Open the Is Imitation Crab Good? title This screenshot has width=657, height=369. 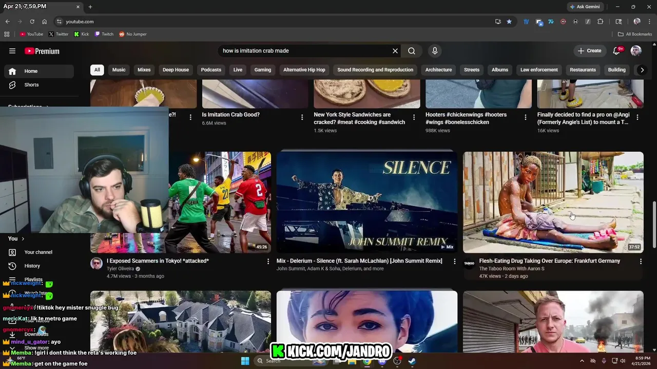pyautogui.click(x=230, y=115)
